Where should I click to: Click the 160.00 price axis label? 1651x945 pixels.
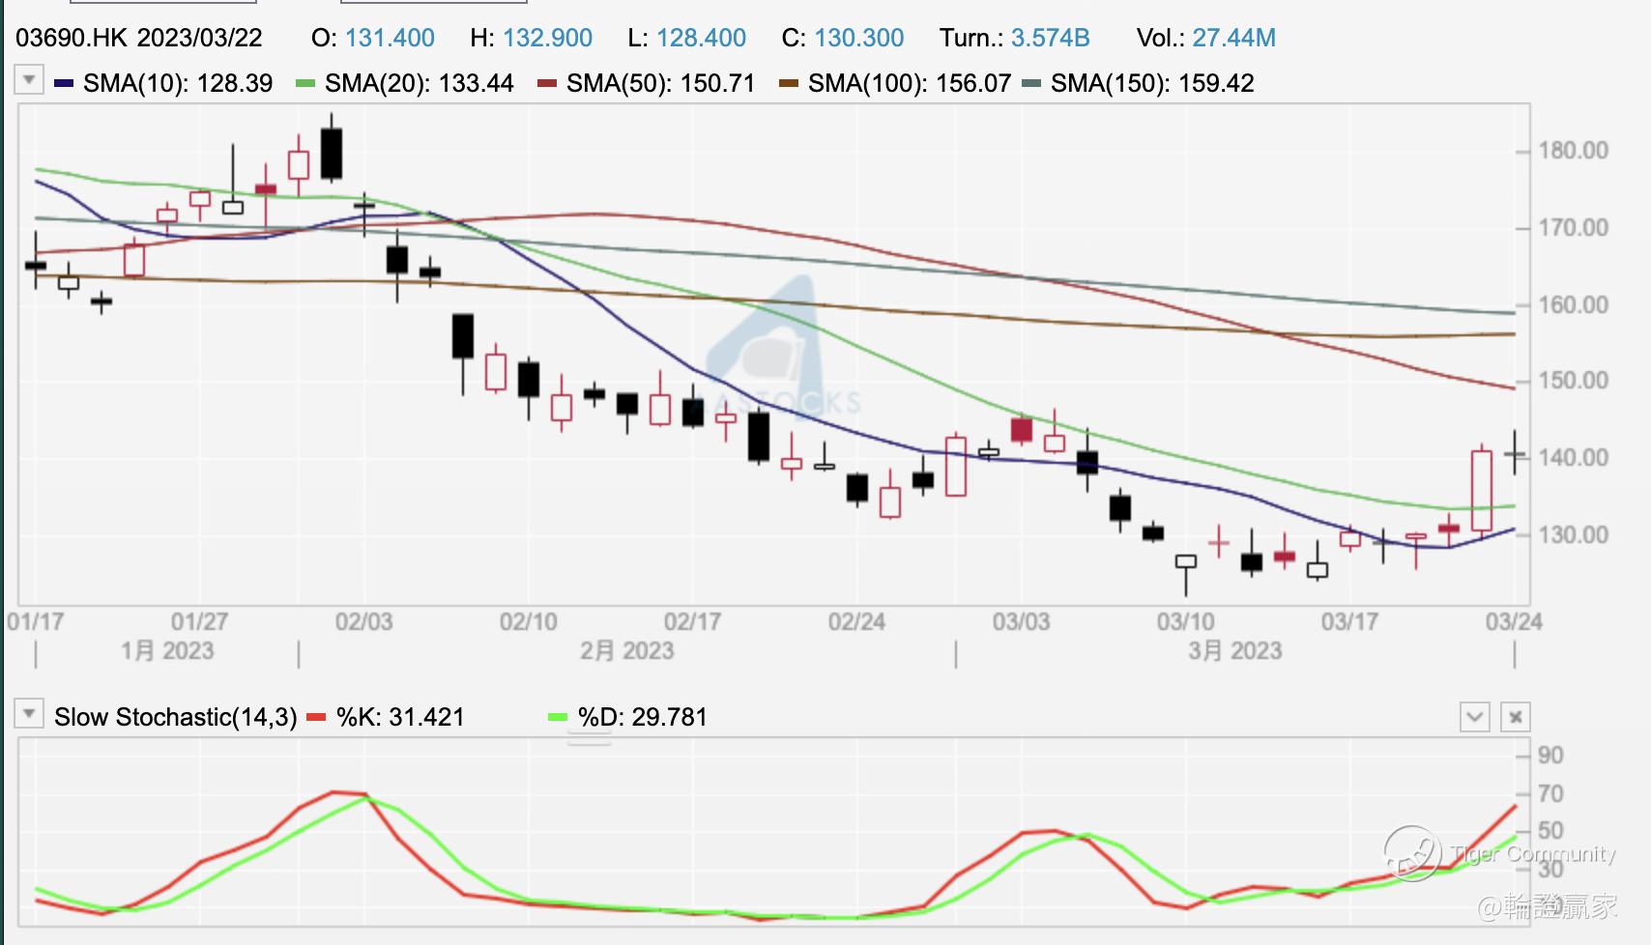coord(1574,305)
